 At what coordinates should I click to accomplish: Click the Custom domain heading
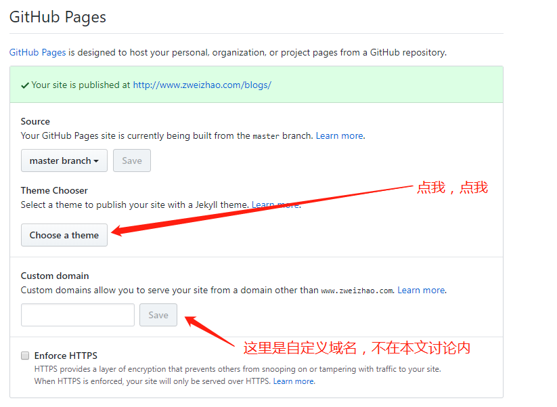55,276
